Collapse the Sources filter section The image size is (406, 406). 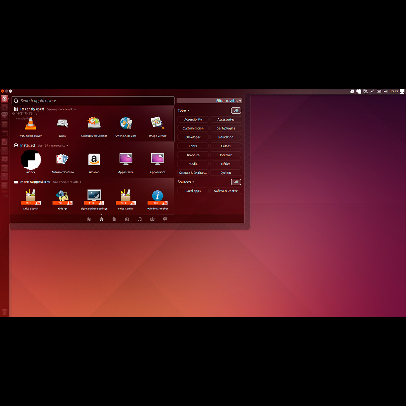pos(186,182)
